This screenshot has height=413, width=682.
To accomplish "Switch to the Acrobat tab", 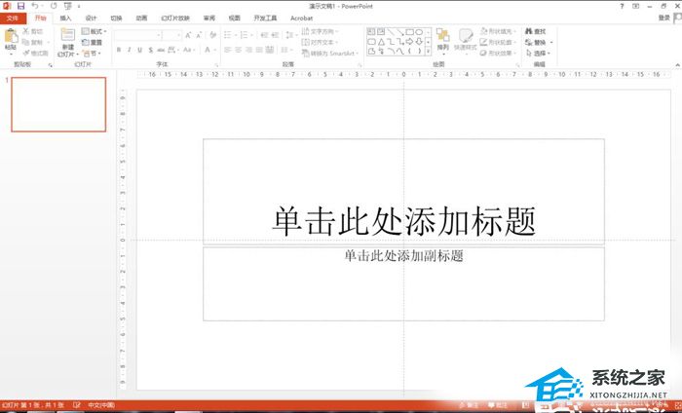I will click(x=301, y=18).
